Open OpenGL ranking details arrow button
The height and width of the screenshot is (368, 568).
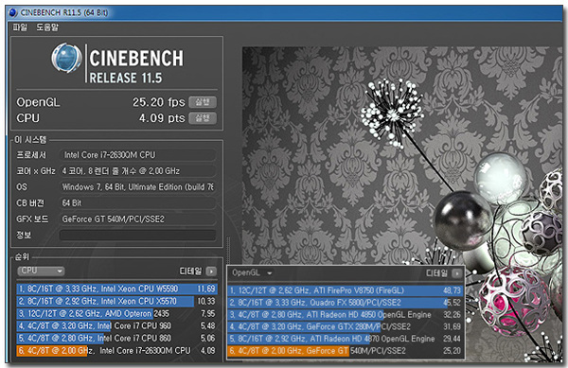(x=457, y=273)
